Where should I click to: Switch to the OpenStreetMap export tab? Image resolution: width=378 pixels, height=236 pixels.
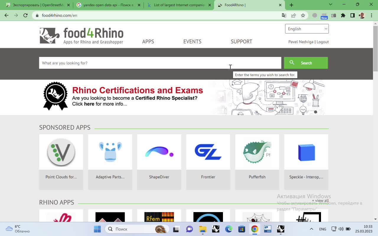pos(38,5)
